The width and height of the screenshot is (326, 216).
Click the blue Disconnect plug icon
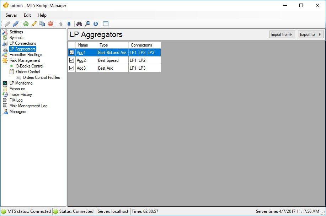pos(16,24)
